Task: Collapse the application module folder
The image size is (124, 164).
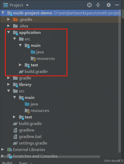Action: pyautogui.click(x=9, y=32)
